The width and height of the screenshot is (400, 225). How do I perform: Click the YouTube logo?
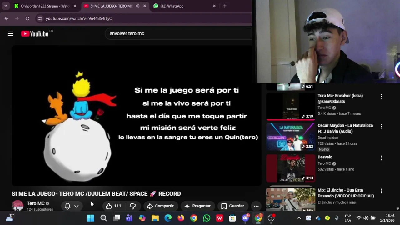35,34
